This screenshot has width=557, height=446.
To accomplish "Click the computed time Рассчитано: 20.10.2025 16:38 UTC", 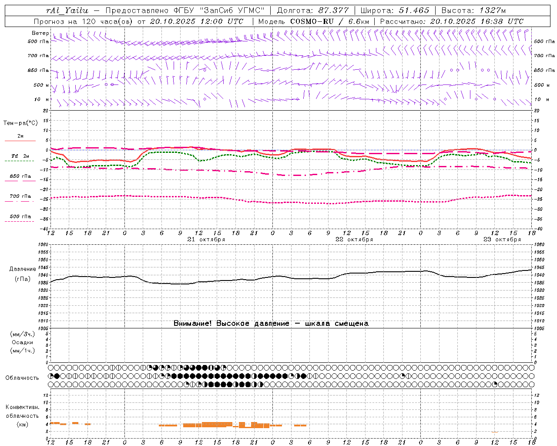I will point(452,21).
